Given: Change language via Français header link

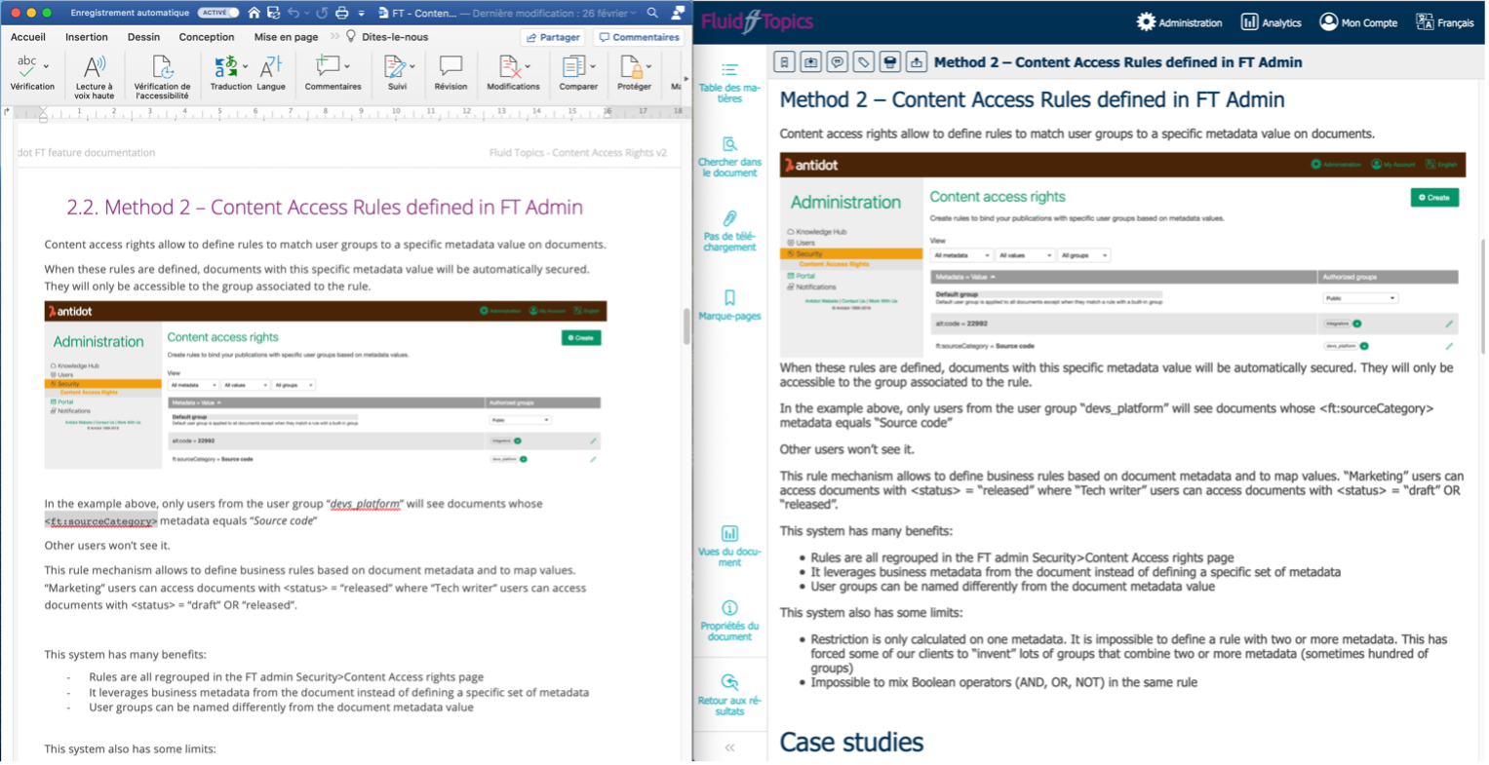Looking at the screenshot, I should pyautogui.click(x=1444, y=21).
